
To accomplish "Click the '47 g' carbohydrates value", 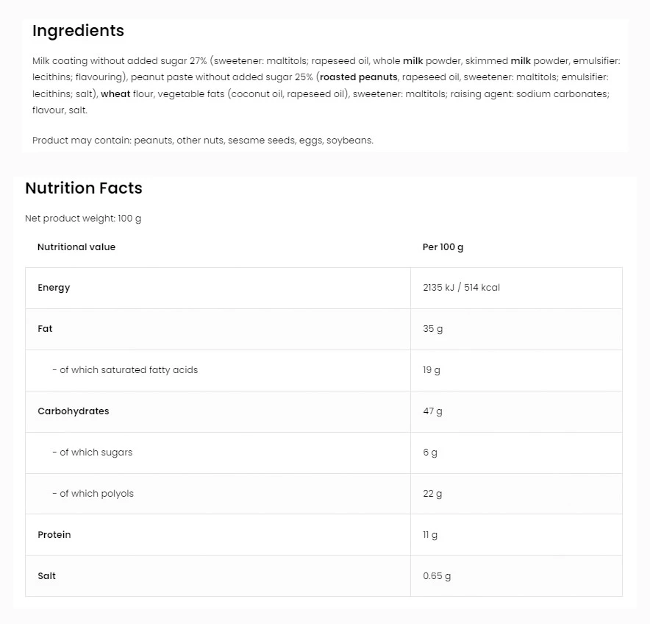I will [432, 411].
